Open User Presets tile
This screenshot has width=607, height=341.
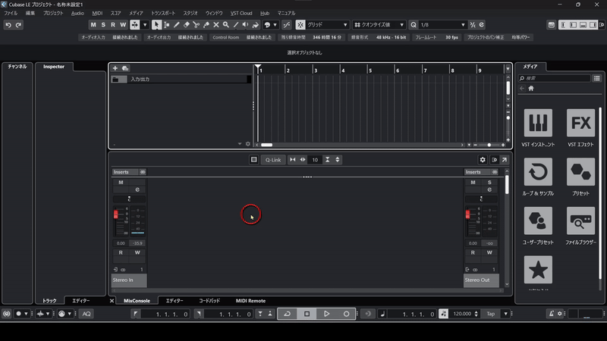538,221
